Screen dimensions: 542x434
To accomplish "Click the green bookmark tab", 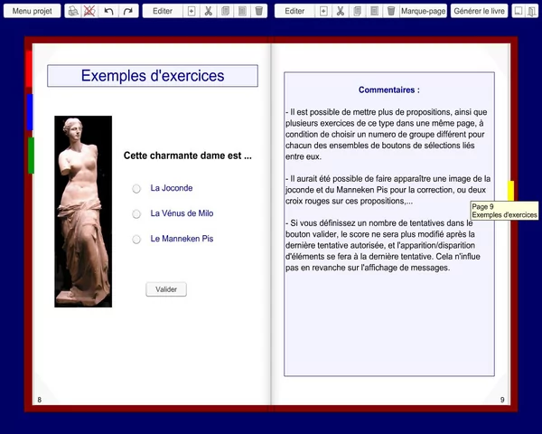I will pos(31,156).
